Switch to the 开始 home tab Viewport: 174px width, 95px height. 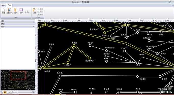9,5
